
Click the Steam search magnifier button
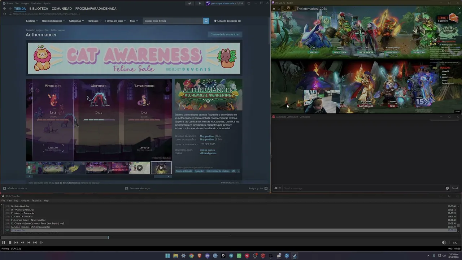coord(206,21)
